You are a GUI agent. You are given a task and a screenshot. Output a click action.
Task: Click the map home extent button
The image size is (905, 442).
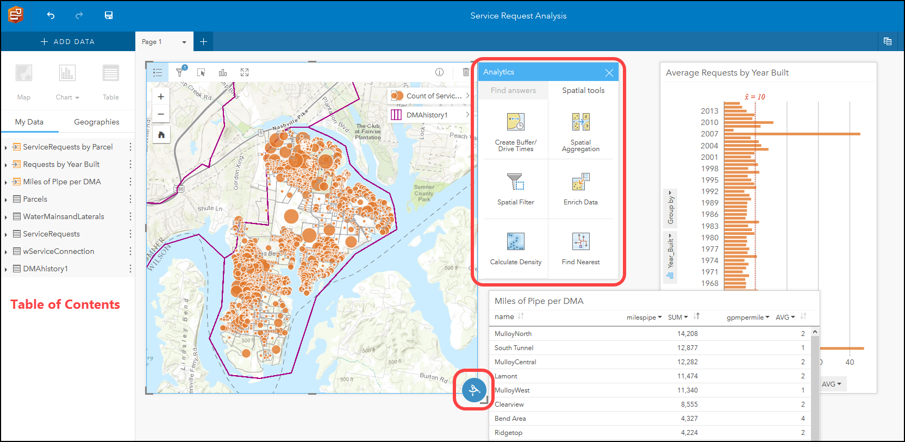point(161,135)
